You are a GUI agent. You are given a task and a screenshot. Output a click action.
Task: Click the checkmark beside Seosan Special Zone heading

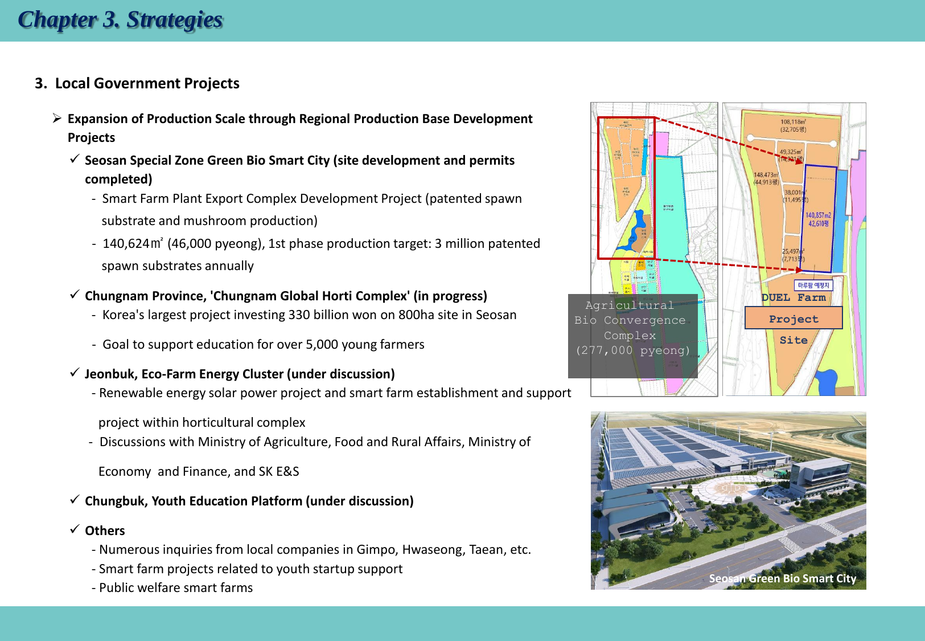(75, 159)
